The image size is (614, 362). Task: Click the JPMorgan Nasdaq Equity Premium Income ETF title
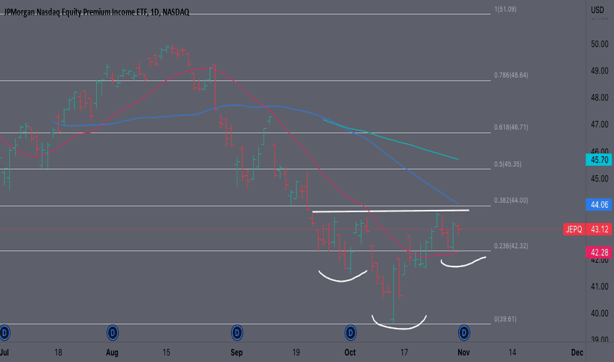[97, 12]
